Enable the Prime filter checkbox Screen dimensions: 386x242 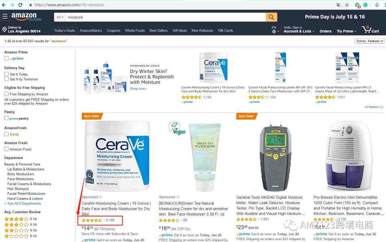tap(6, 58)
